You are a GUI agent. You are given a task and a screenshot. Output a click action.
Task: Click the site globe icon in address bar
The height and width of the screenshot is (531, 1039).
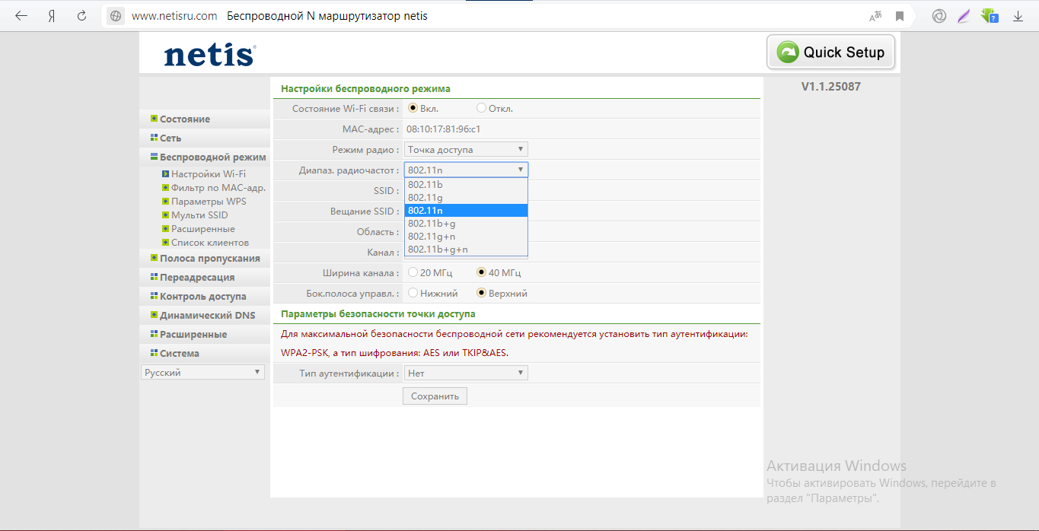coord(116,16)
